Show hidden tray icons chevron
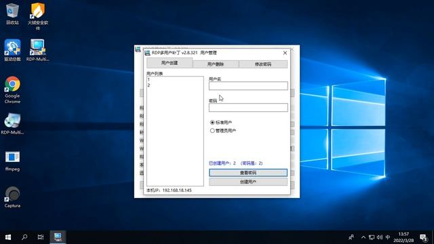This screenshot has width=434, height=244. tap(363, 237)
